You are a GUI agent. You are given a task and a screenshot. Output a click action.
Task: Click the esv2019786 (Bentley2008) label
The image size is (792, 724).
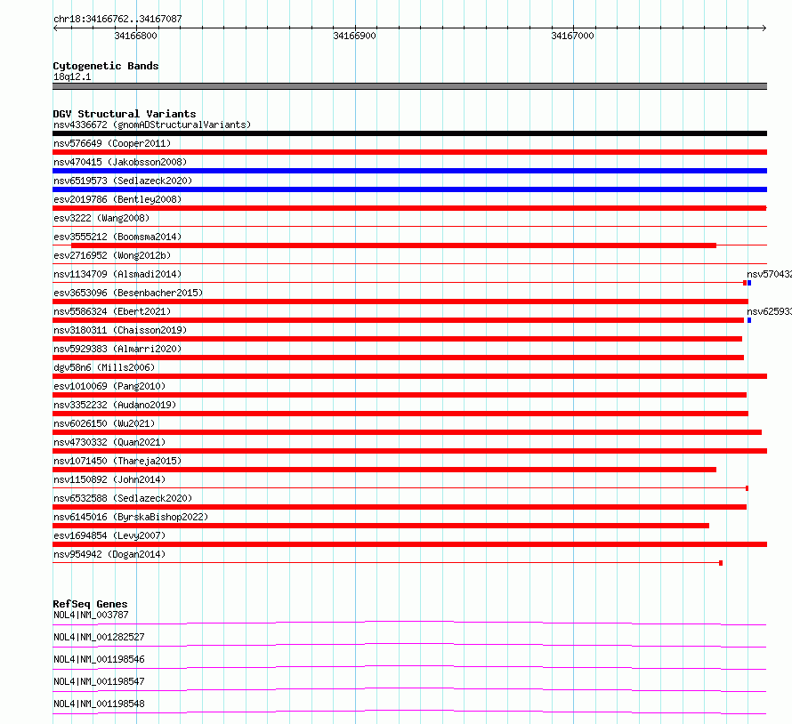tap(117, 199)
